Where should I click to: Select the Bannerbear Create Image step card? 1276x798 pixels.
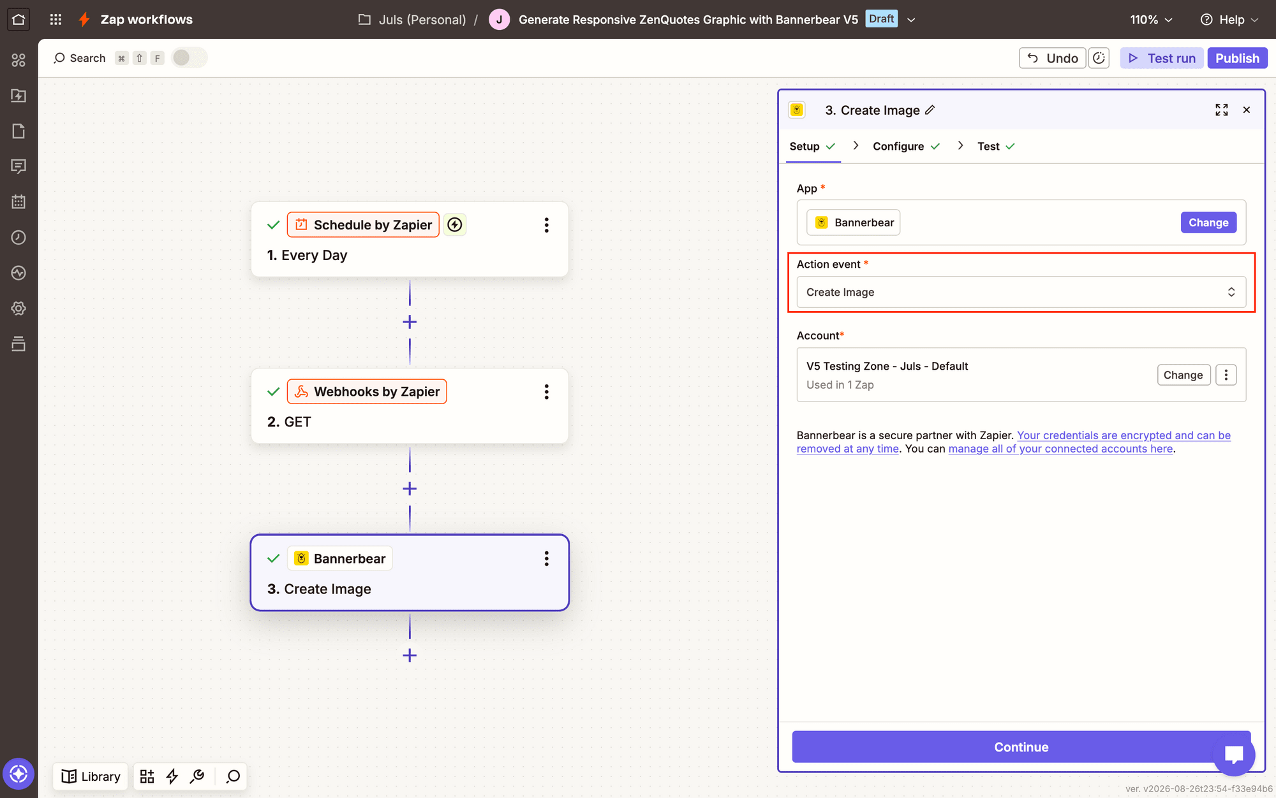(410, 572)
